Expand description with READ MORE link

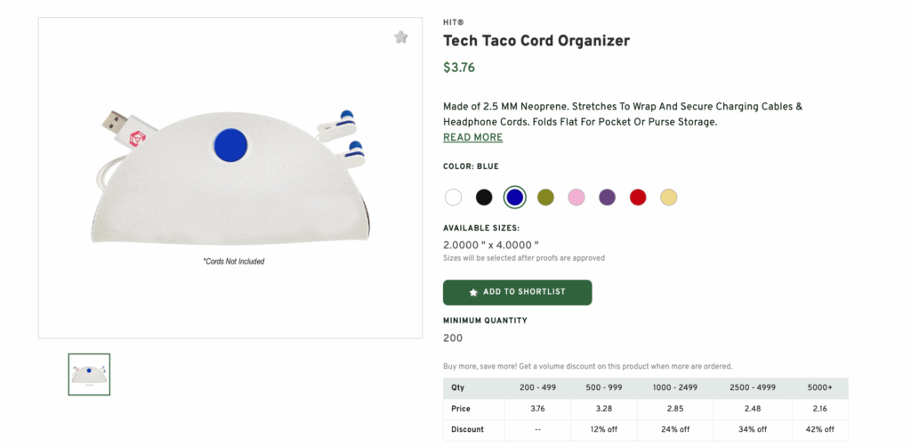(x=472, y=137)
